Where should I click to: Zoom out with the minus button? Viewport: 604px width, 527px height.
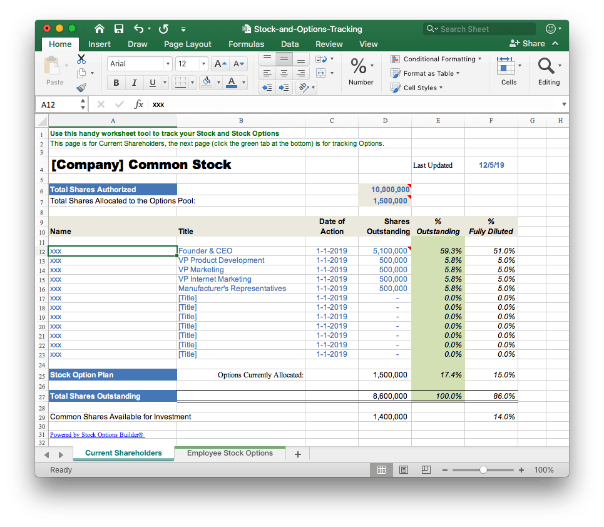[444, 470]
